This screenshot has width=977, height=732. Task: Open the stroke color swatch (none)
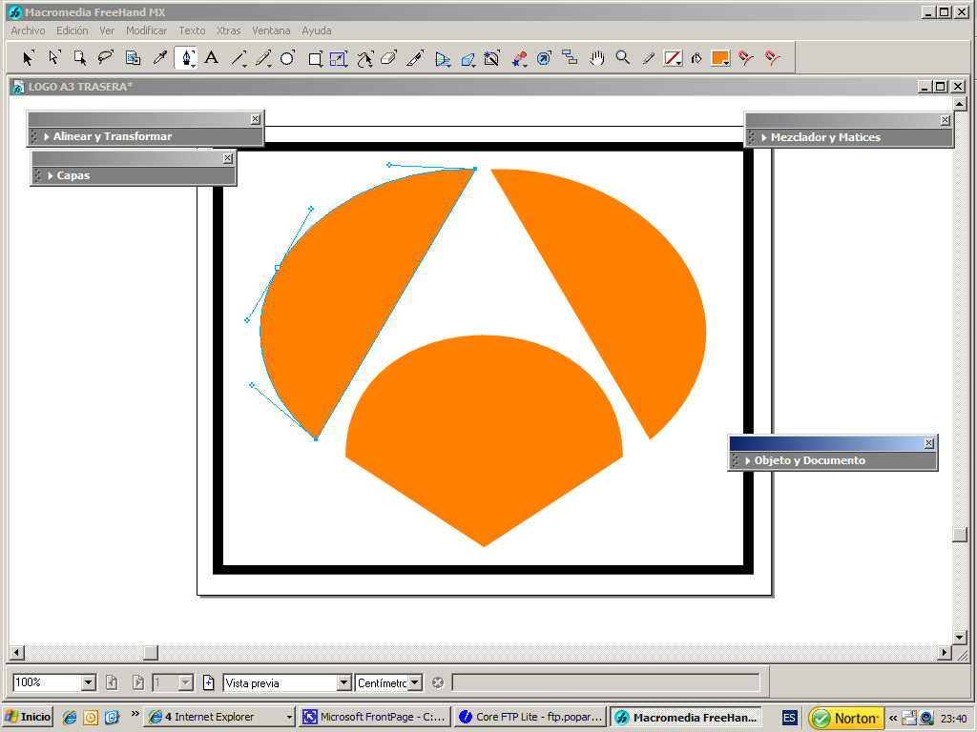pos(673,58)
